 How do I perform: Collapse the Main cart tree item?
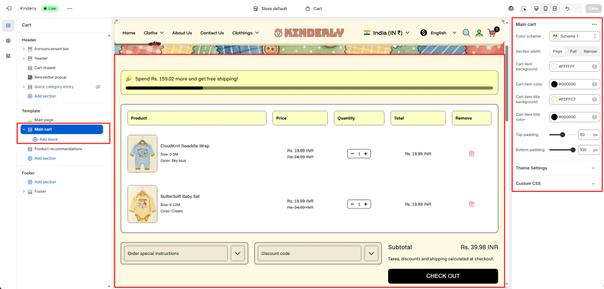pyautogui.click(x=24, y=129)
